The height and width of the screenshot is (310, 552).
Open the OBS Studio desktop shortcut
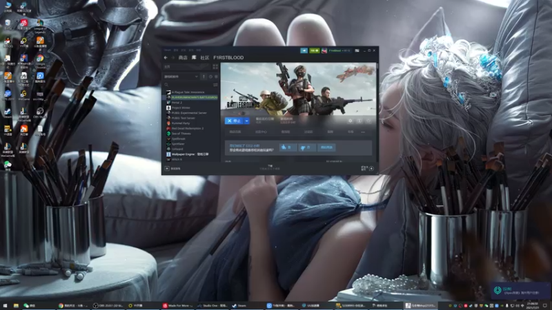[40, 113]
